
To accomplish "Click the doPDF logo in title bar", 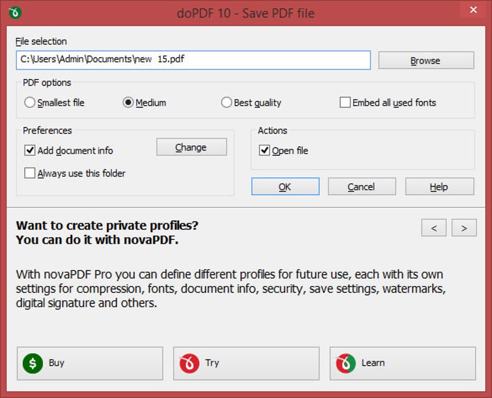I will tap(15, 13).
